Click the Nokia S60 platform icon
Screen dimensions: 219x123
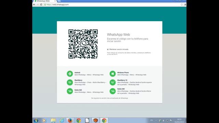(70, 91)
